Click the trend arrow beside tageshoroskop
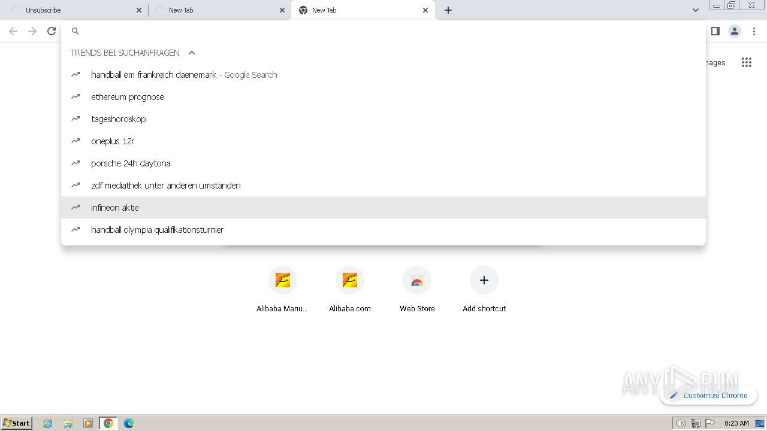The image size is (767, 431). pos(76,119)
